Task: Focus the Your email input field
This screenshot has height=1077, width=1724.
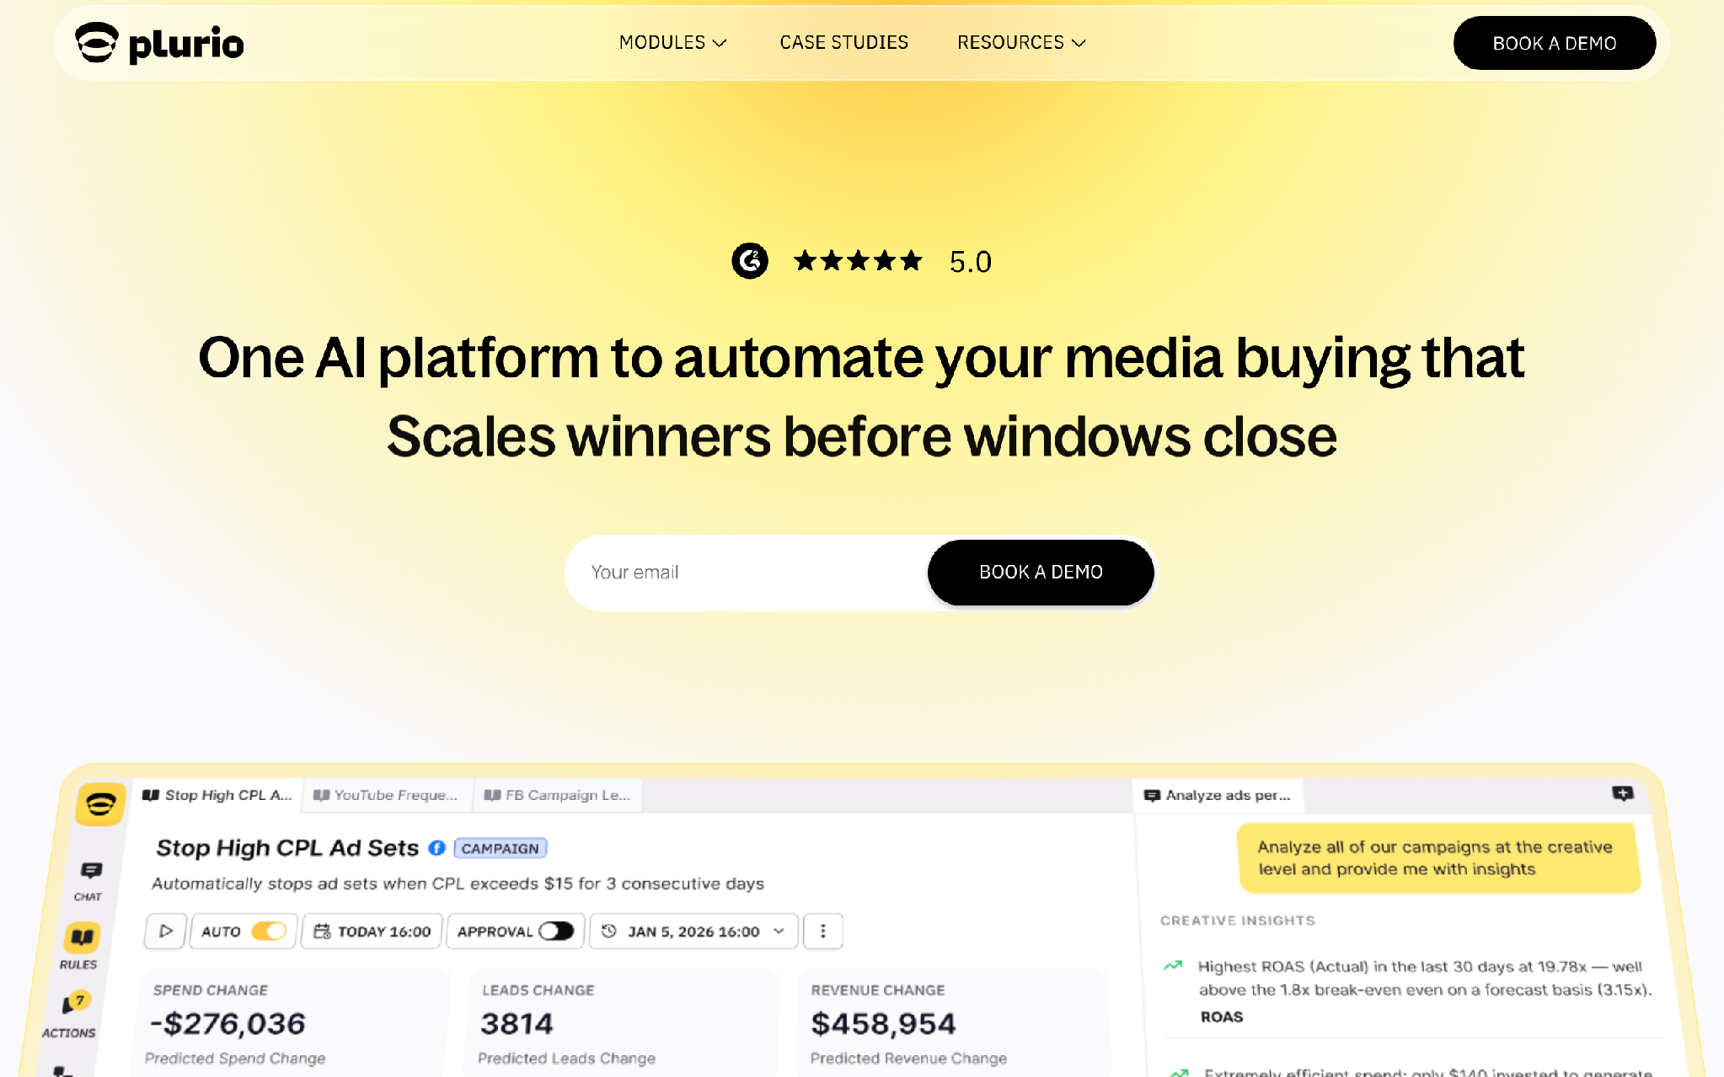Action: tap(746, 573)
